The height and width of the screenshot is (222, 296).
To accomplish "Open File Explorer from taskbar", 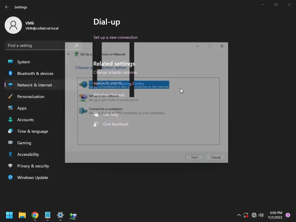I will [22, 215].
